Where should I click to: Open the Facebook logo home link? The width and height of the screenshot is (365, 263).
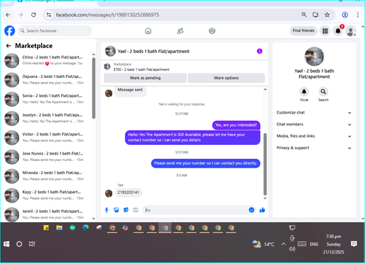pyautogui.click(x=9, y=31)
